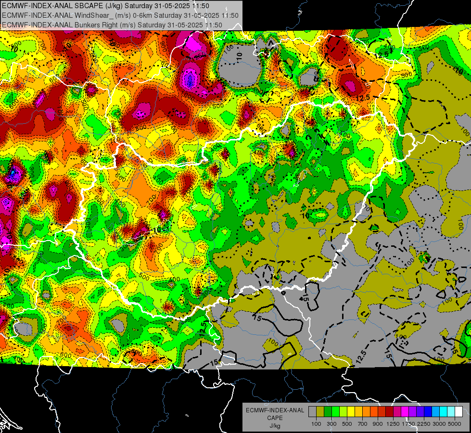The height and width of the screenshot is (433, 471).
Task: Select the pink-magenta 1250 legend swatch
Action: pyautogui.click(x=397, y=412)
